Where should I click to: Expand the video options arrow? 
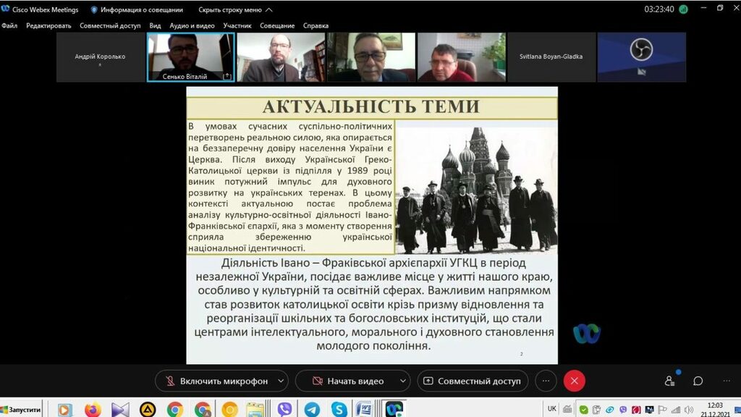tap(402, 381)
